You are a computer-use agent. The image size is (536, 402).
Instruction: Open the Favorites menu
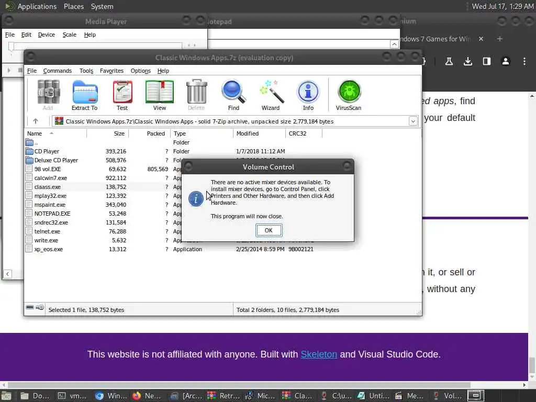[x=111, y=71]
